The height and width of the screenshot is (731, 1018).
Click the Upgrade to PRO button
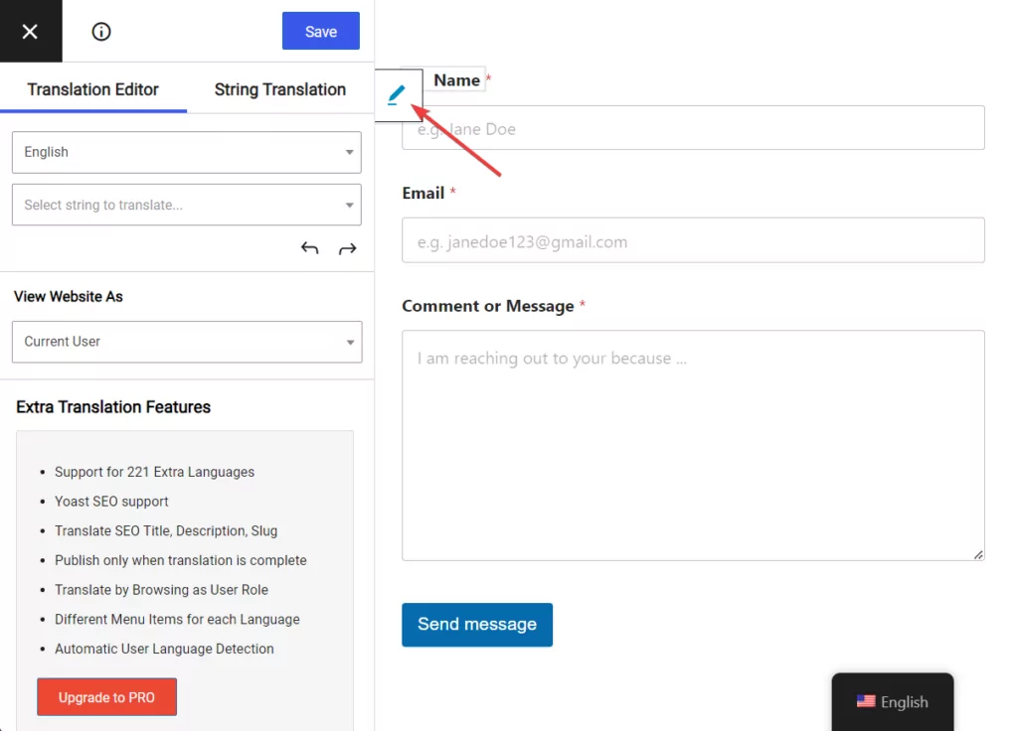coord(106,697)
